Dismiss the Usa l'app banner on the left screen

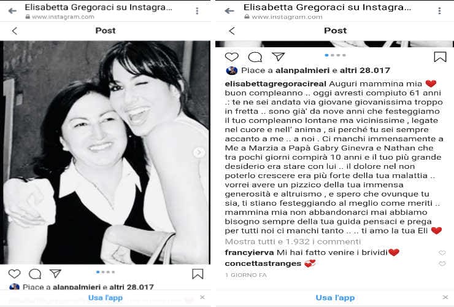click(x=202, y=297)
